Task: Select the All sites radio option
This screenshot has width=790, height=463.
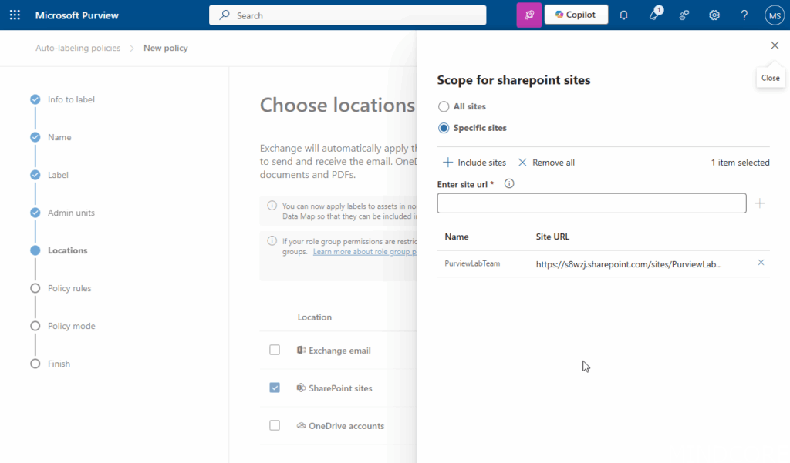Action: [444, 106]
